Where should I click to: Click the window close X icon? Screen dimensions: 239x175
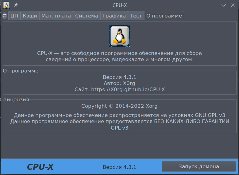point(233,5)
